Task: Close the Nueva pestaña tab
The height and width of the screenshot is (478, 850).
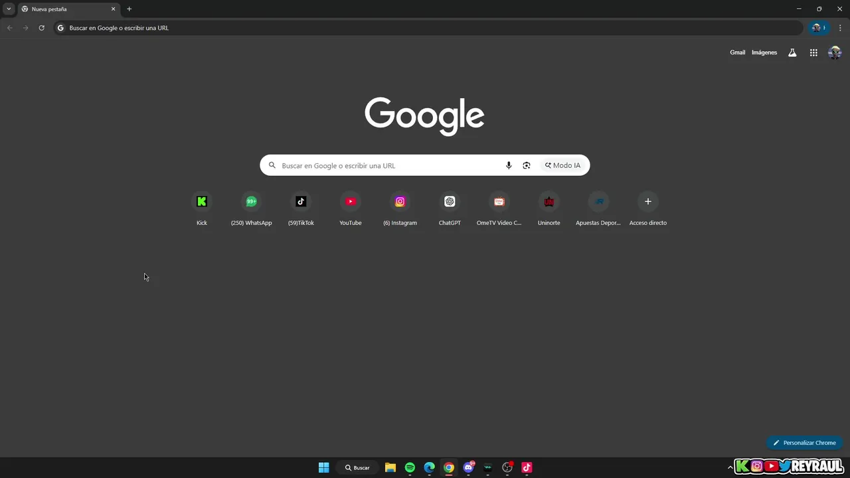Action: click(113, 9)
